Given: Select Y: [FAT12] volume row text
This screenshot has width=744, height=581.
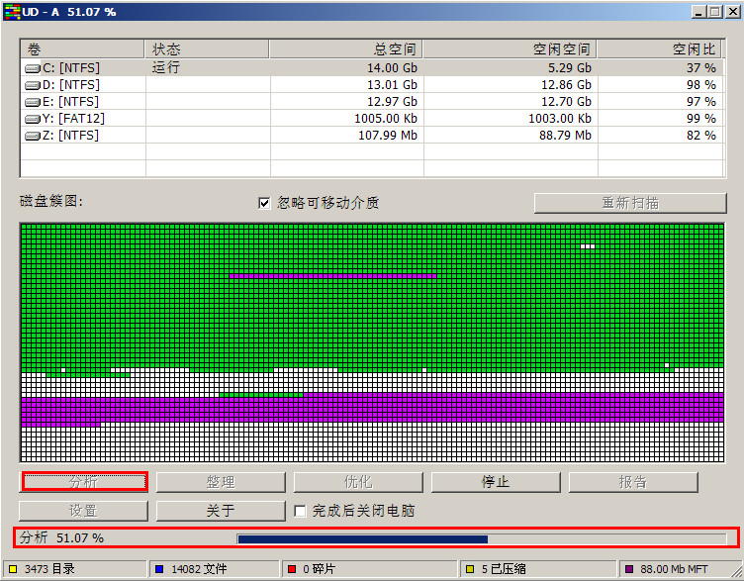Looking at the screenshot, I should click(73, 119).
